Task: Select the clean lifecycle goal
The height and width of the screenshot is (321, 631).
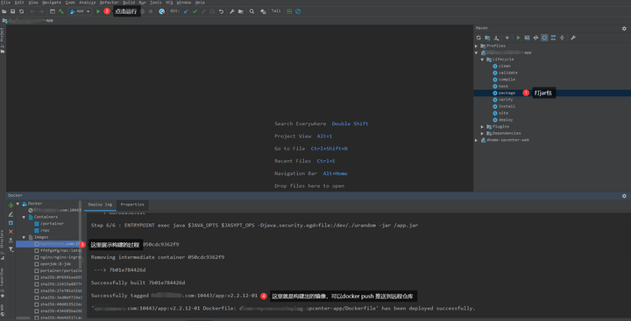Action: [504, 66]
